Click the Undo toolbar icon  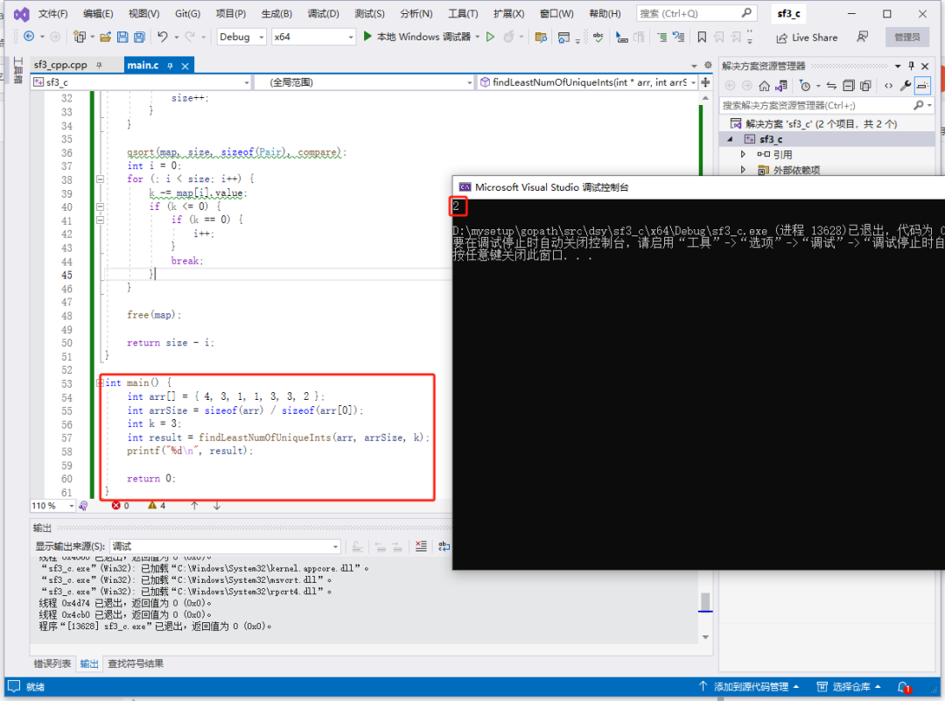(163, 37)
